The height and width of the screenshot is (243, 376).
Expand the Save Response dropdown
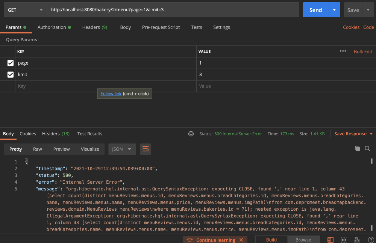click(x=371, y=134)
